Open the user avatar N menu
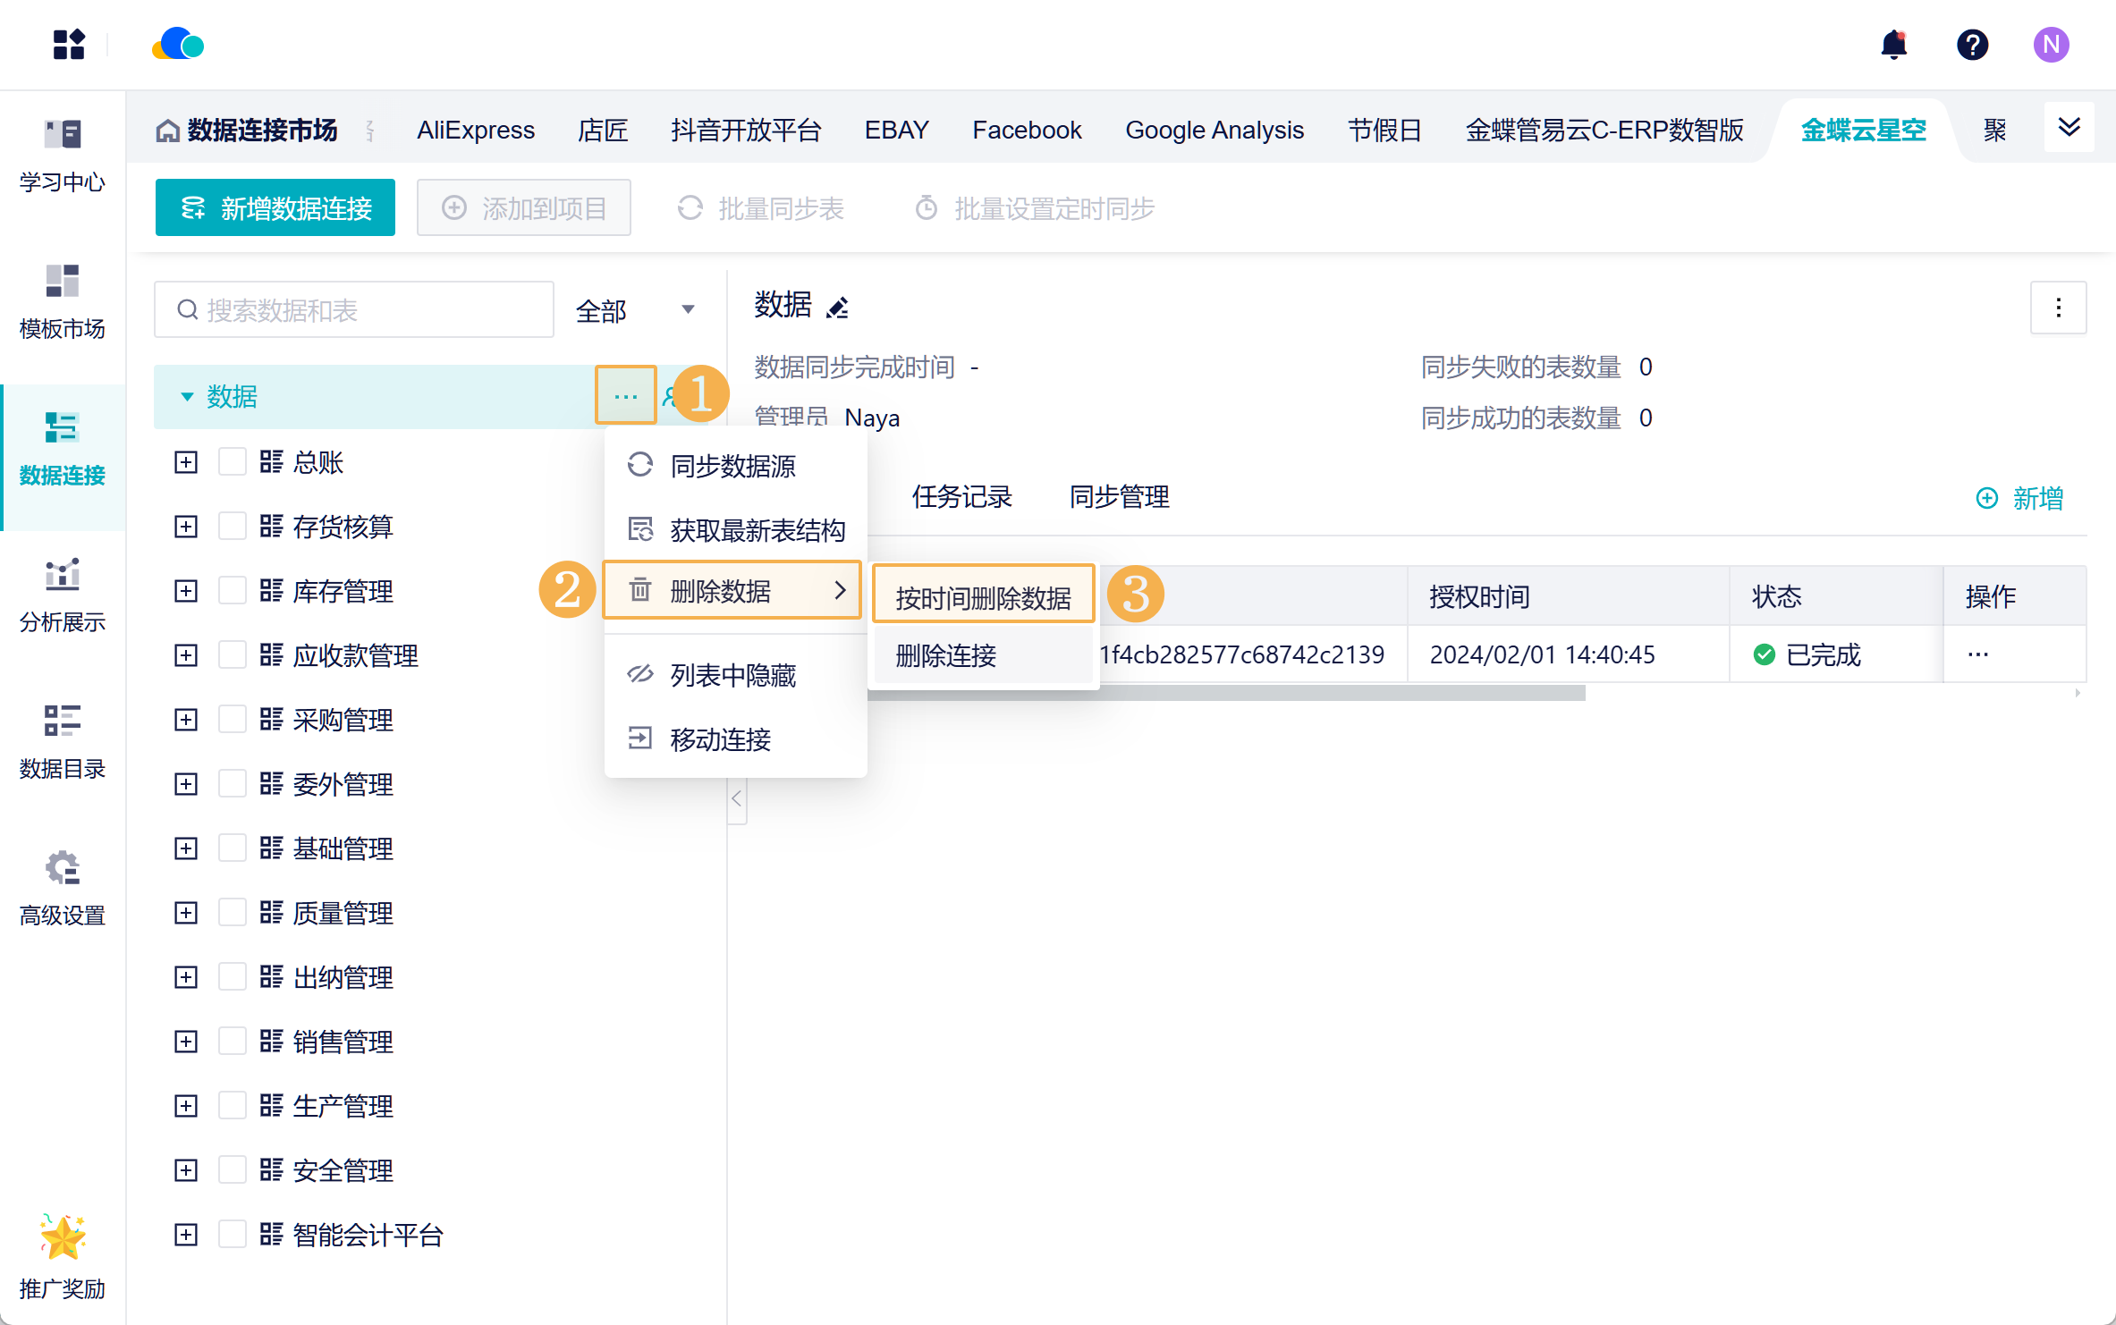Image resolution: width=2116 pixels, height=1325 pixels. click(2051, 45)
